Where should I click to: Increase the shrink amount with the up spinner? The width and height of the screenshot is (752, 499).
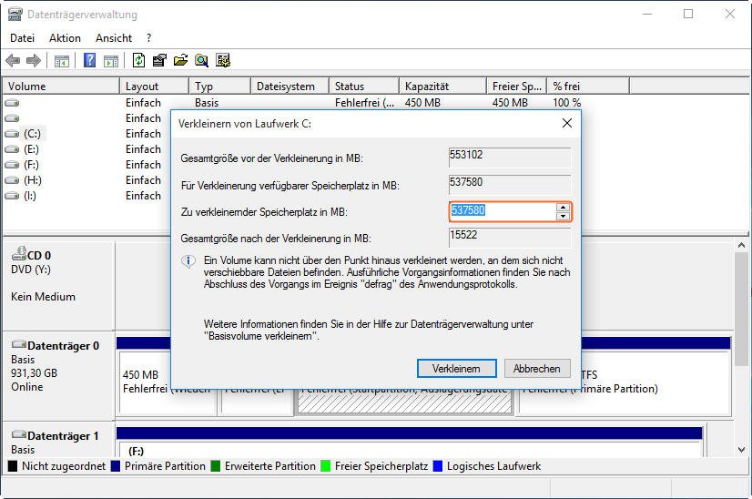tap(563, 208)
